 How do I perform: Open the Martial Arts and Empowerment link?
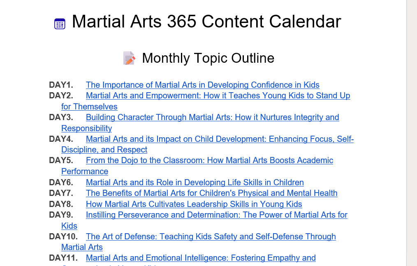218,96
